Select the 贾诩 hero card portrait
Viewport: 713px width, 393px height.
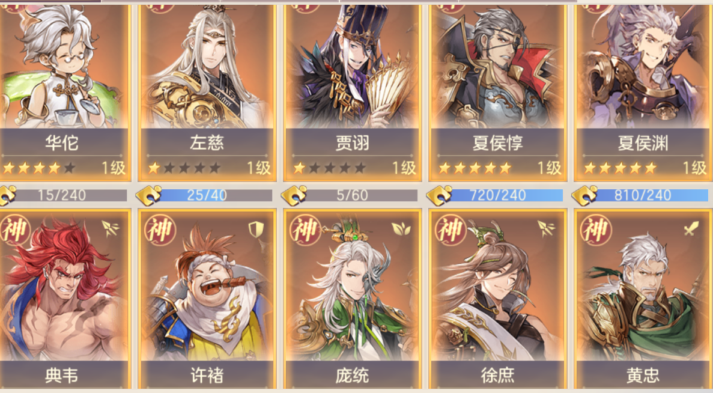pyautogui.click(x=352, y=67)
